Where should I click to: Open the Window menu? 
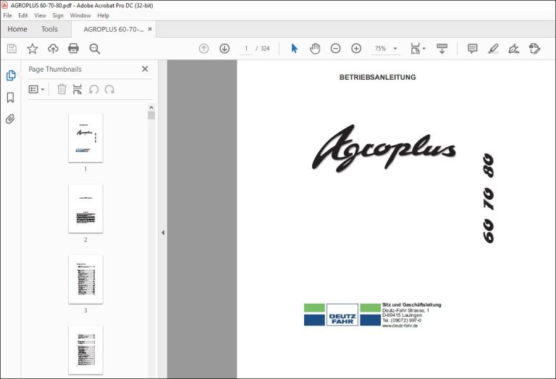[x=80, y=16]
